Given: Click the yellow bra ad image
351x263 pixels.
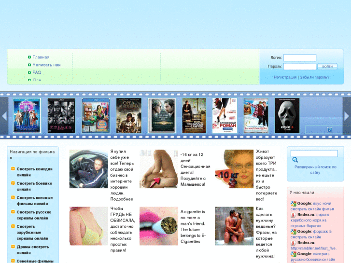Looking at the screenshot, I should click(89, 226).
